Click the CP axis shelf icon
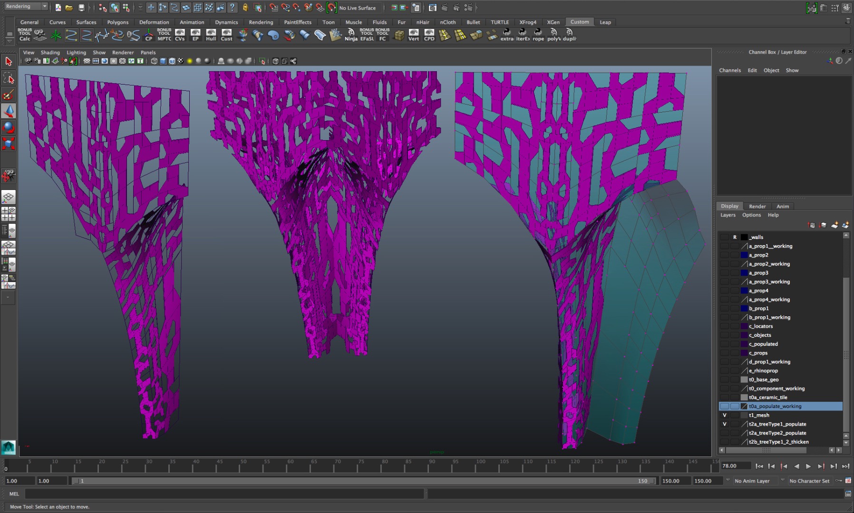 point(149,35)
